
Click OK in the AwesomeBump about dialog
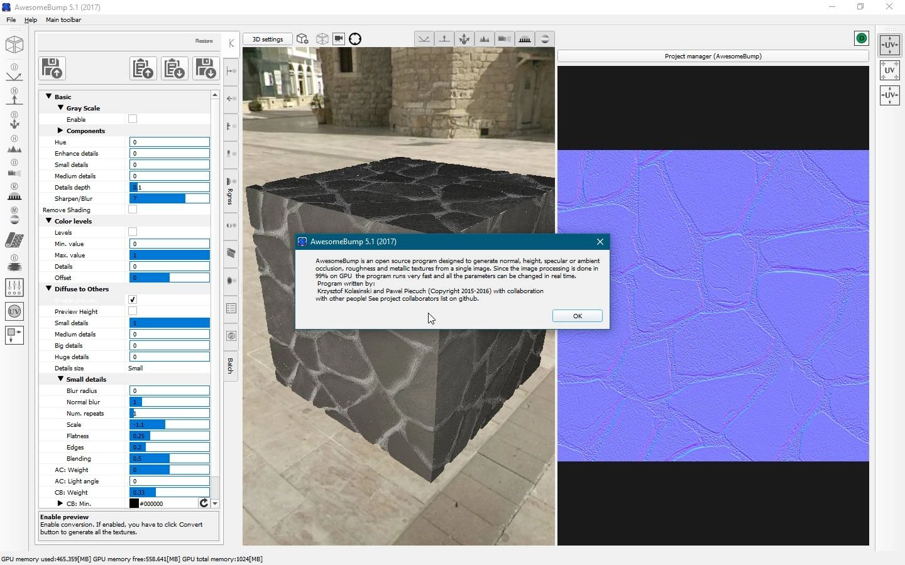[577, 316]
